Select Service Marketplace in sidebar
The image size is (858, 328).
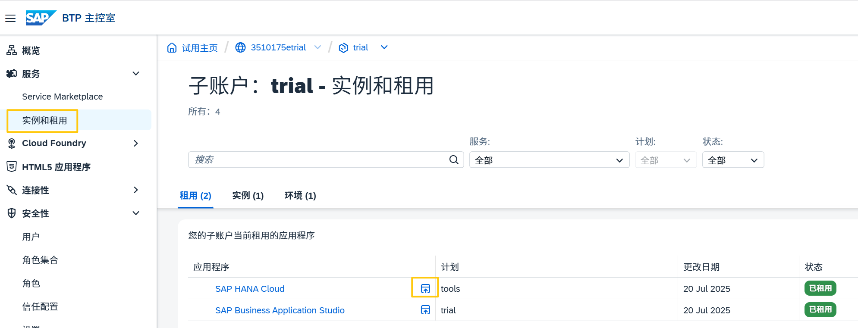click(63, 97)
